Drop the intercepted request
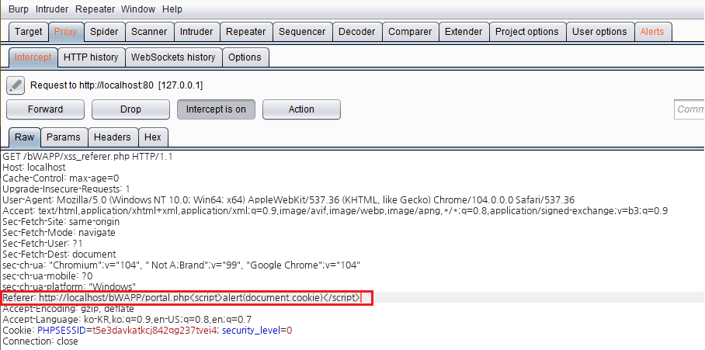The width and height of the screenshot is (705, 350). pos(131,109)
